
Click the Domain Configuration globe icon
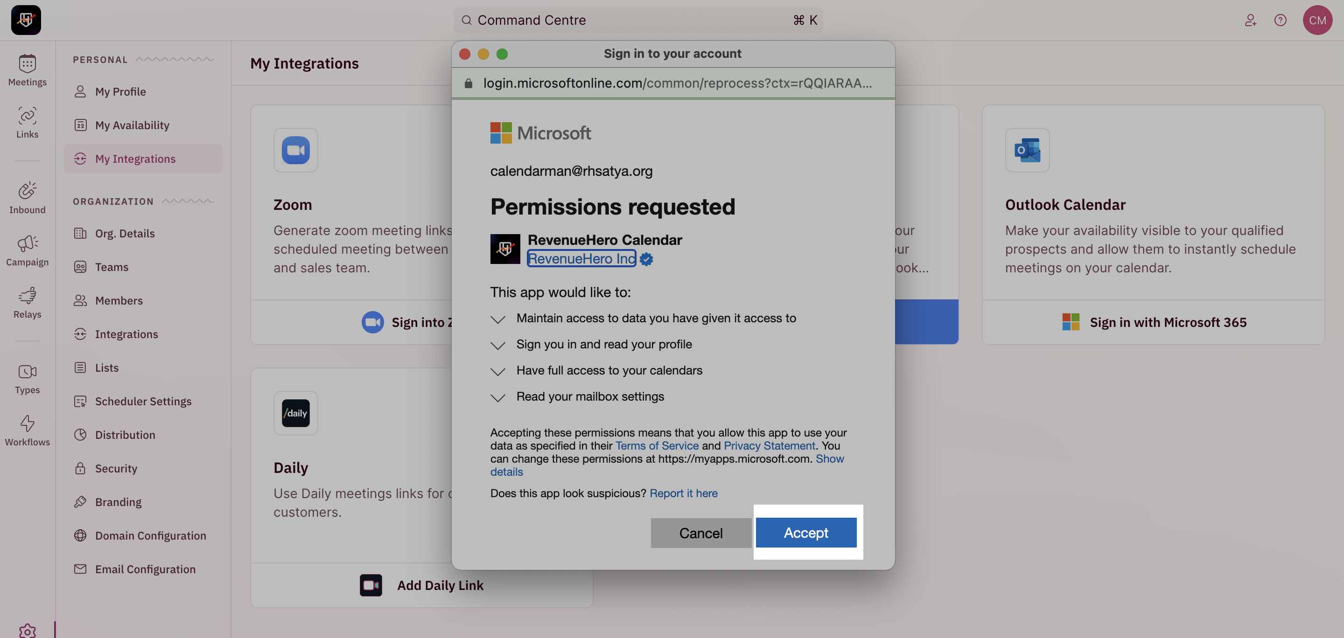80,535
